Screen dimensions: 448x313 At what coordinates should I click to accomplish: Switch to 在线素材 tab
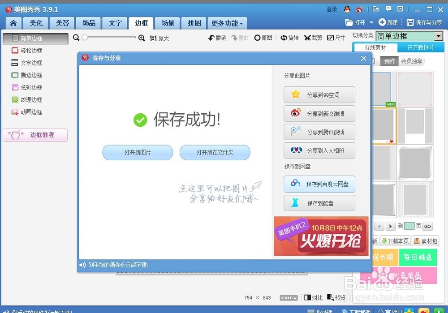(x=375, y=47)
